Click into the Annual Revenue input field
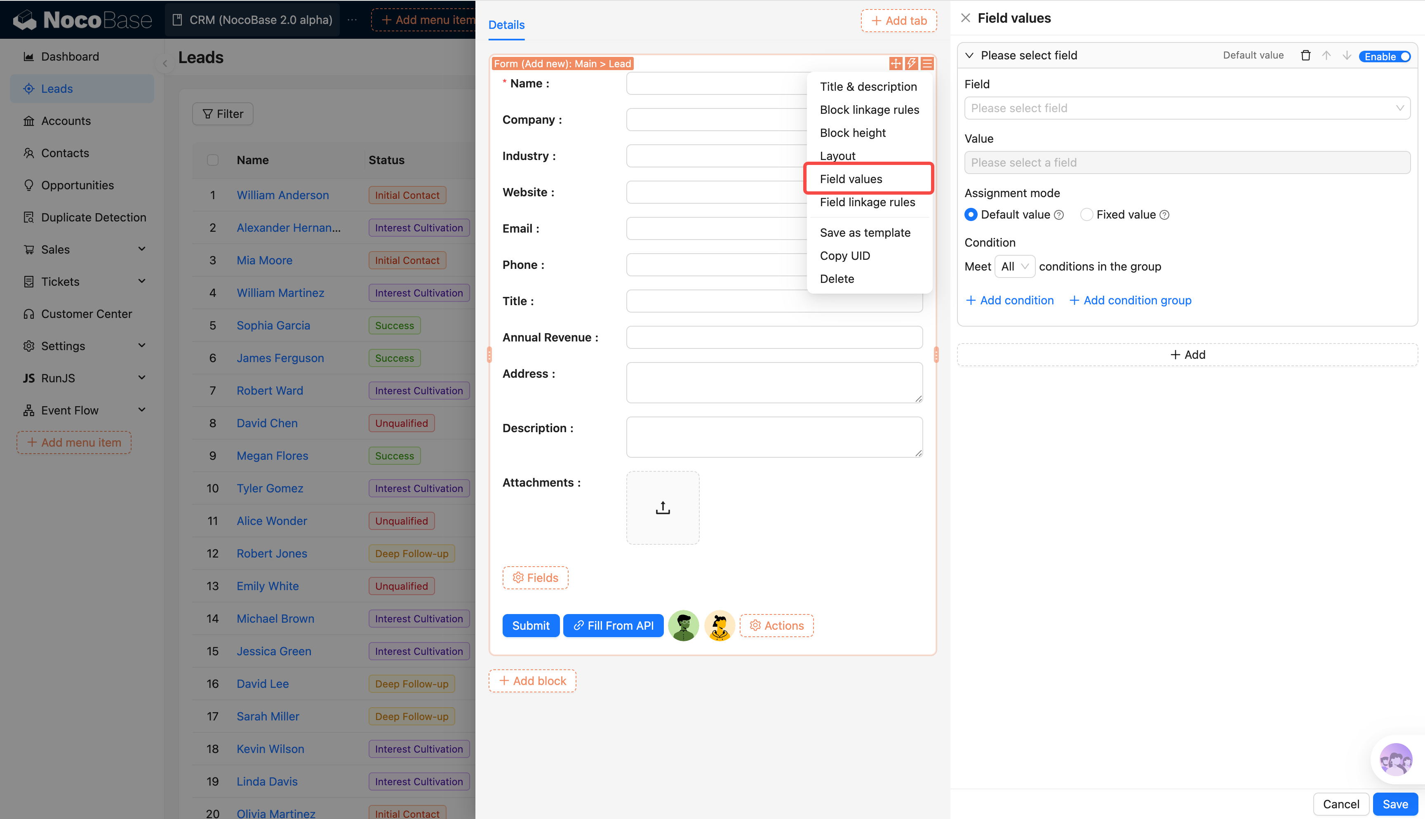This screenshot has width=1425, height=819. [x=774, y=337]
